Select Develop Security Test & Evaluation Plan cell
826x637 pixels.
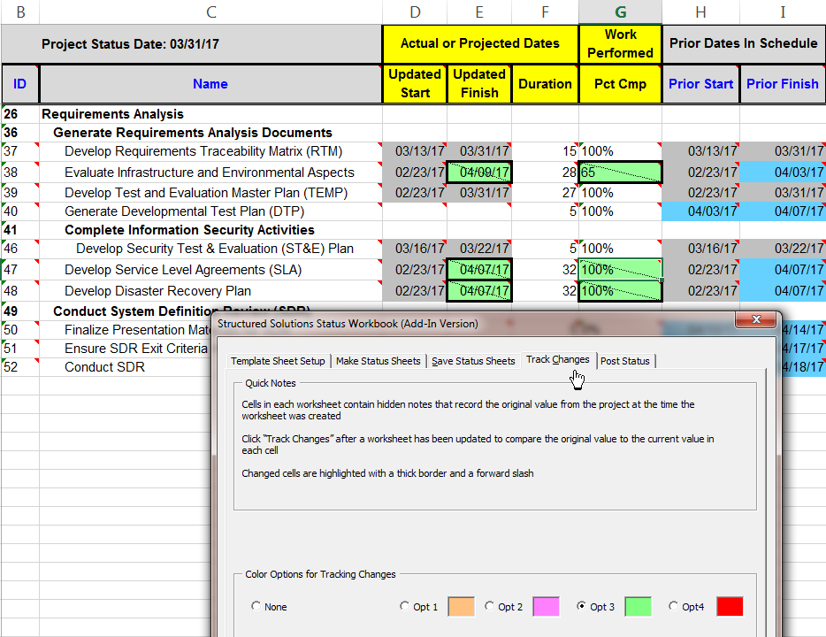tap(210, 249)
